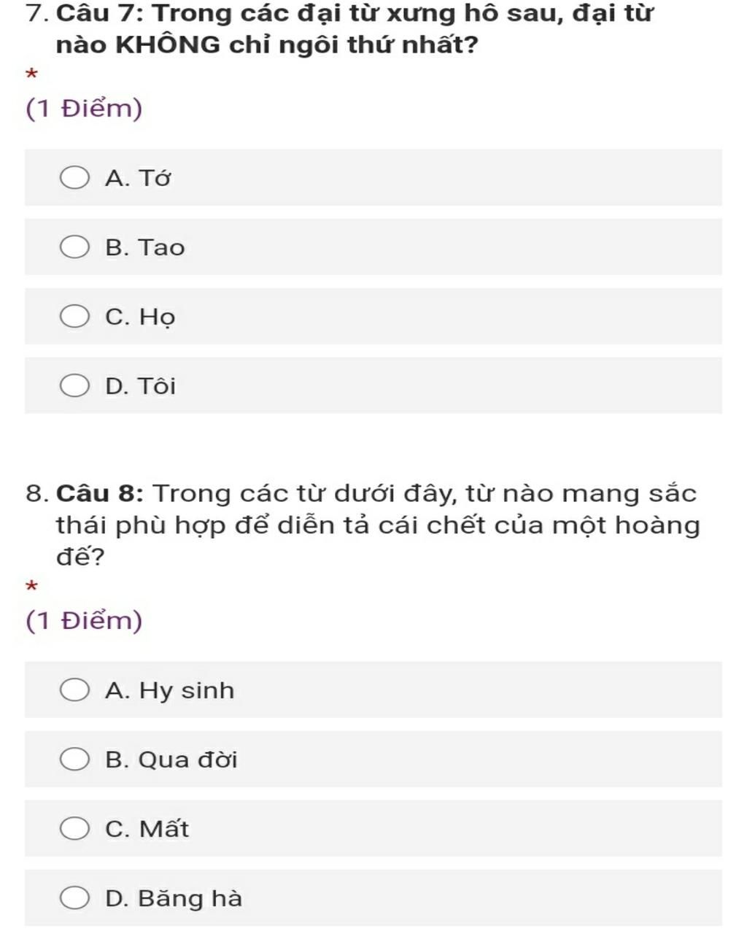The width and height of the screenshot is (747, 934).
Task: Click the 'D. Tôi' answer label text
Action: click(x=140, y=386)
